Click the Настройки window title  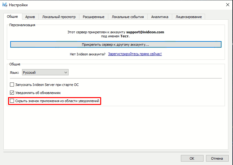coord(18,5)
